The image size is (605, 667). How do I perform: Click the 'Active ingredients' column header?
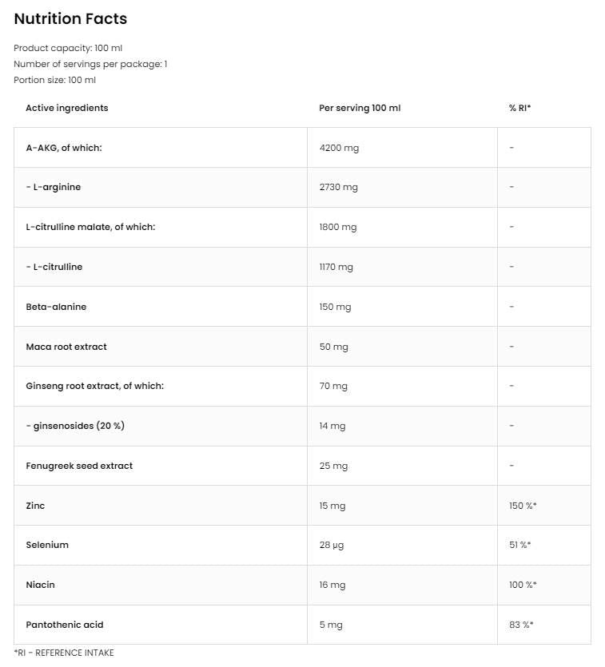(66, 108)
